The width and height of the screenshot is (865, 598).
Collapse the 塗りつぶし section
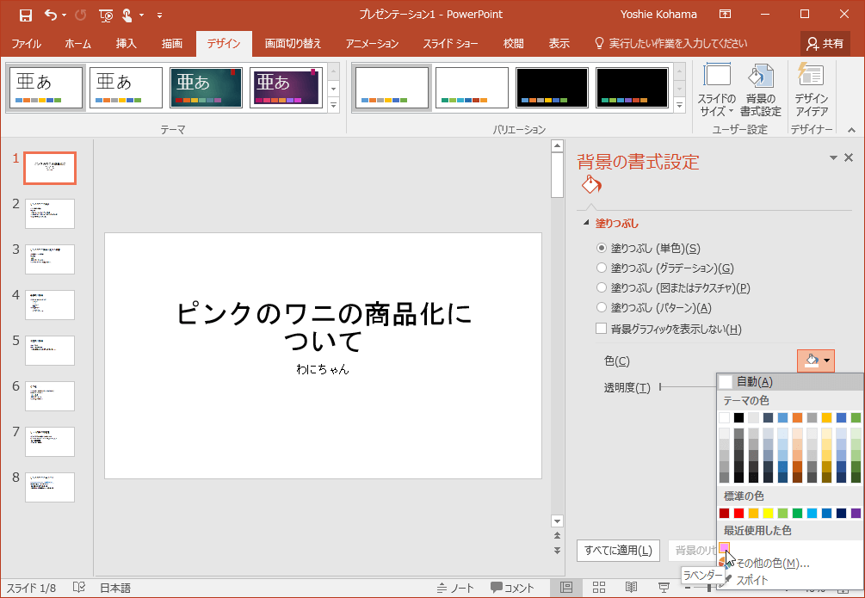tap(586, 222)
